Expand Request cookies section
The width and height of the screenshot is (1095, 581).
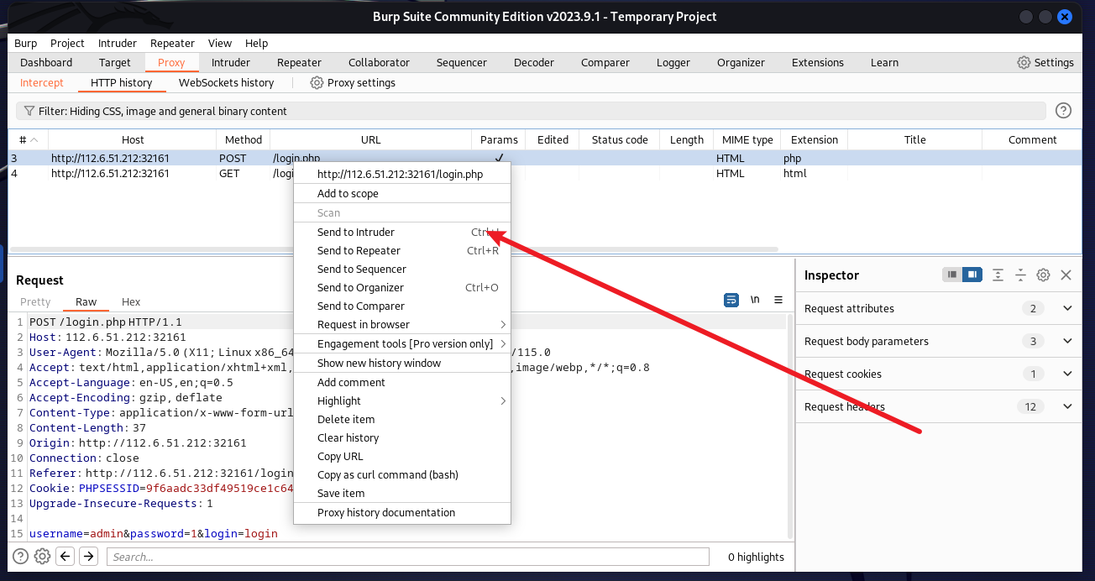coord(1067,374)
